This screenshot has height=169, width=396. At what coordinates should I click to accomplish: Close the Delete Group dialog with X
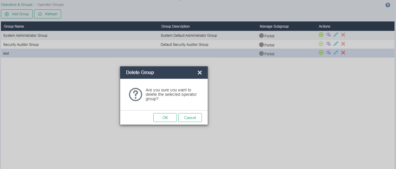200,73
